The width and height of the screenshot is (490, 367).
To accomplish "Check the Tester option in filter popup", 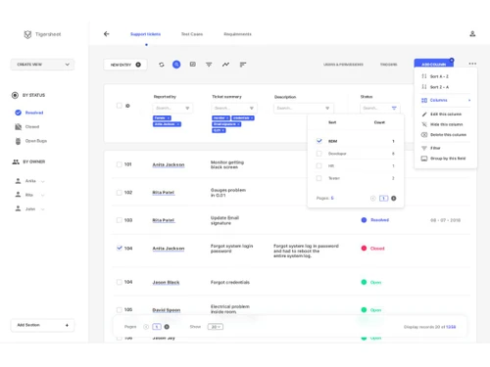I will click(319, 178).
